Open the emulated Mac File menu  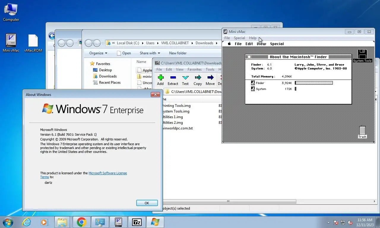coord(238,44)
